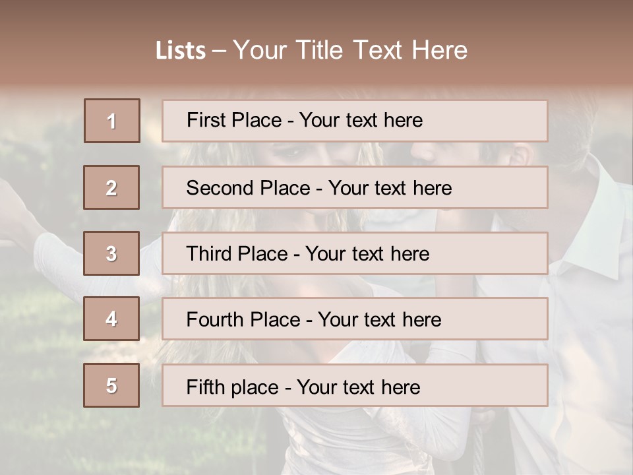633x475 pixels.
Task: Click the number 5 box
Action: click(x=111, y=385)
